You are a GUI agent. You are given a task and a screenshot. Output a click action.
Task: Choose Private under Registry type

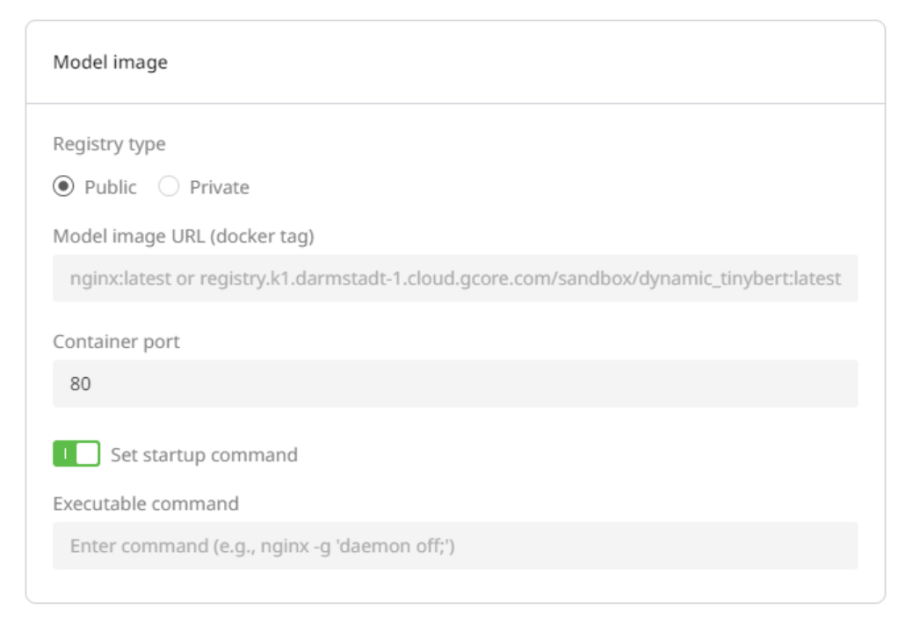coord(168,186)
